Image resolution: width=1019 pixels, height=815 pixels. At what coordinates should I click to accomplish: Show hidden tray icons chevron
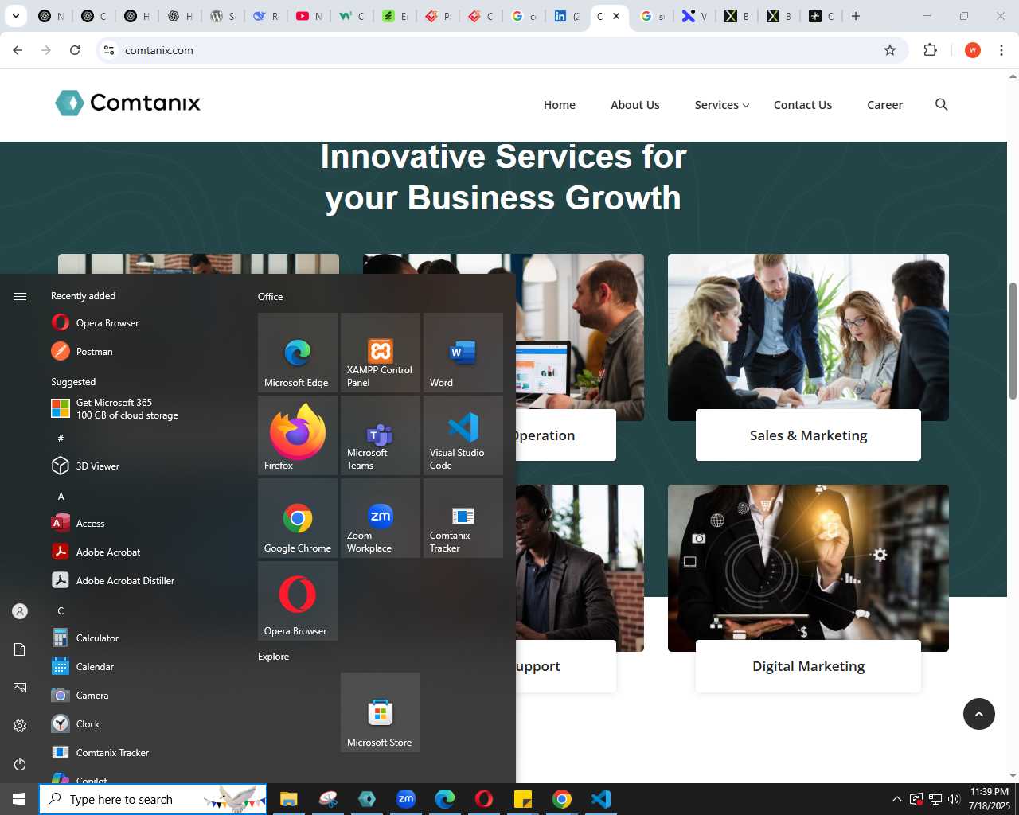click(x=897, y=799)
